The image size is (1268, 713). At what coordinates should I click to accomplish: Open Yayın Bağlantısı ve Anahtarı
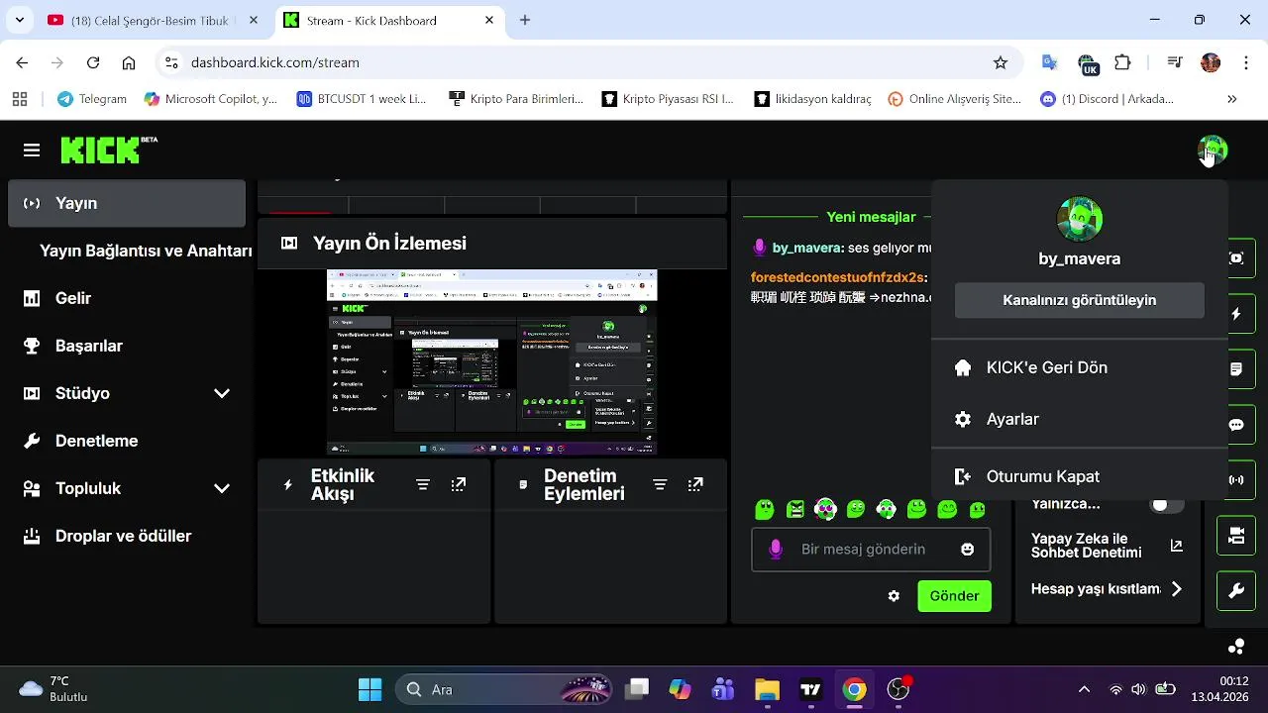(146, 251)
